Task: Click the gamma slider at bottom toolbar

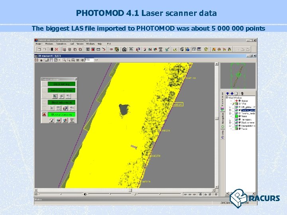Action: click(159, 194)
